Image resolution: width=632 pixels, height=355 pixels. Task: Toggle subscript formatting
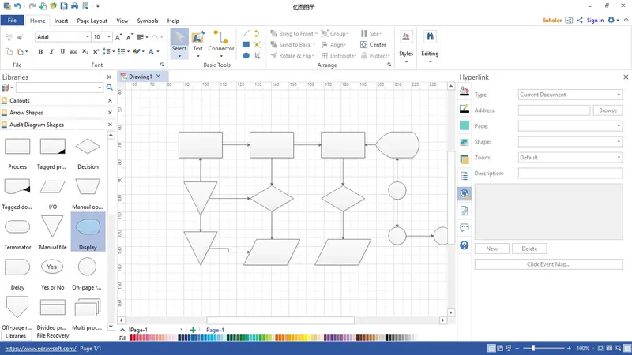[x=85, y=51]
